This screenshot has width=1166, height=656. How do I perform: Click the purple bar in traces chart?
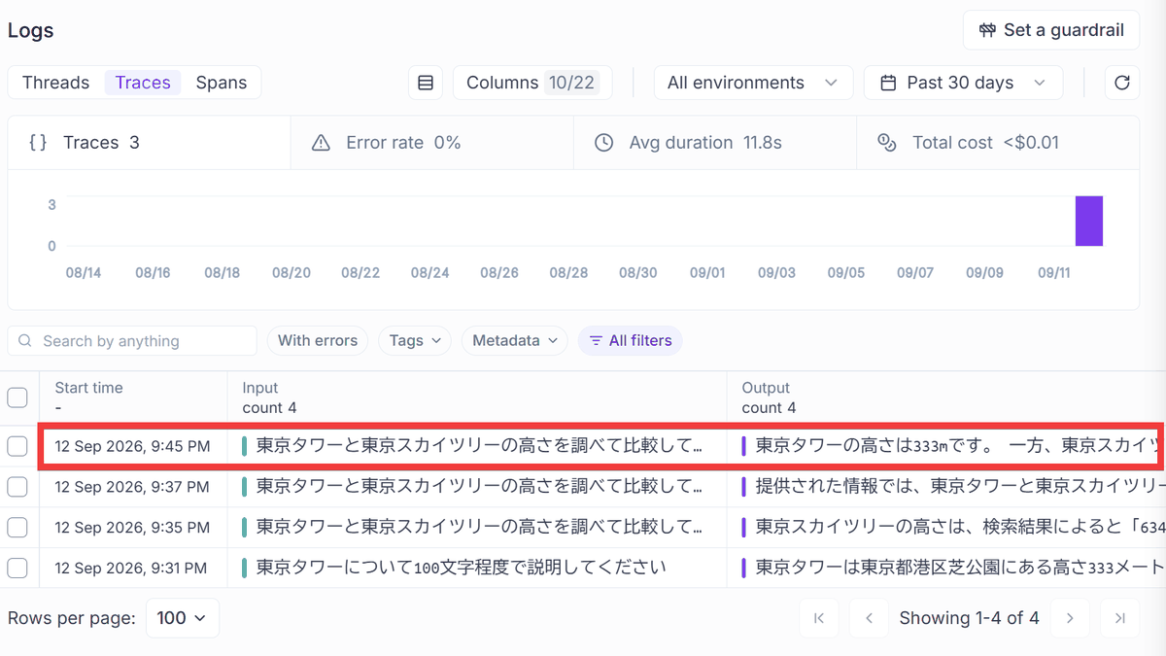pos(1088,222)
